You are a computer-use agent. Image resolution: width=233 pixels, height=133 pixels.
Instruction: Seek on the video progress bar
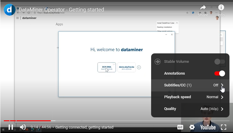coord(117,121)
